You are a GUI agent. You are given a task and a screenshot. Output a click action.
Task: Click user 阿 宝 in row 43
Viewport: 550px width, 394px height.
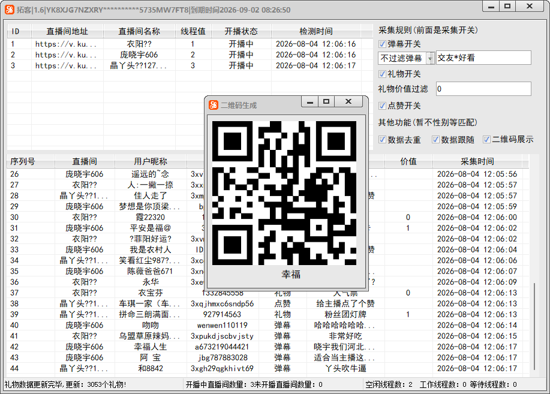(150, 358)
